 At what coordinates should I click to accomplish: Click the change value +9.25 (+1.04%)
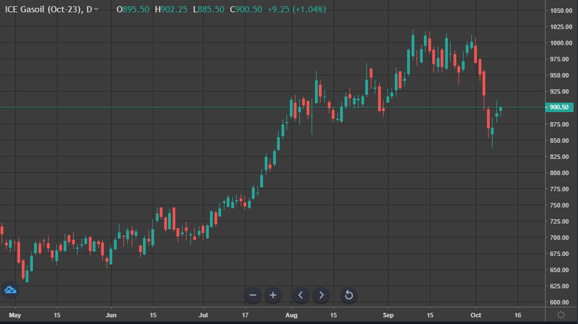click(x=297, y=9)
